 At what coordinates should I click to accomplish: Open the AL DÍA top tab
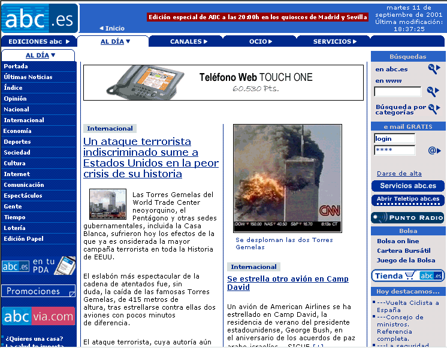point(115,41)
